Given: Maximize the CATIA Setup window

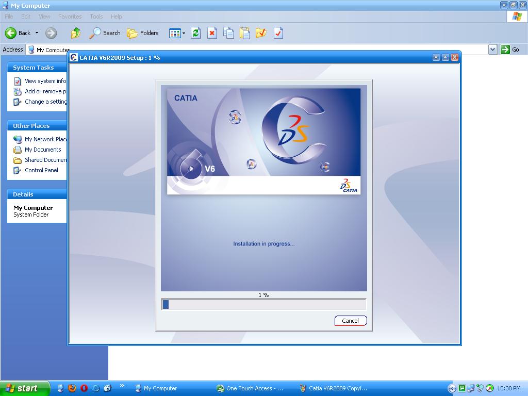Looking at the screenshot, I should pyautogui.click(x=445, y=57).
